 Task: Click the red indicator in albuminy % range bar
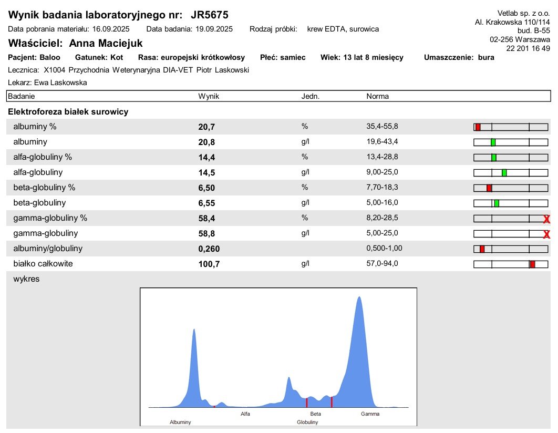pyautogui.click(x=478, y=127)
